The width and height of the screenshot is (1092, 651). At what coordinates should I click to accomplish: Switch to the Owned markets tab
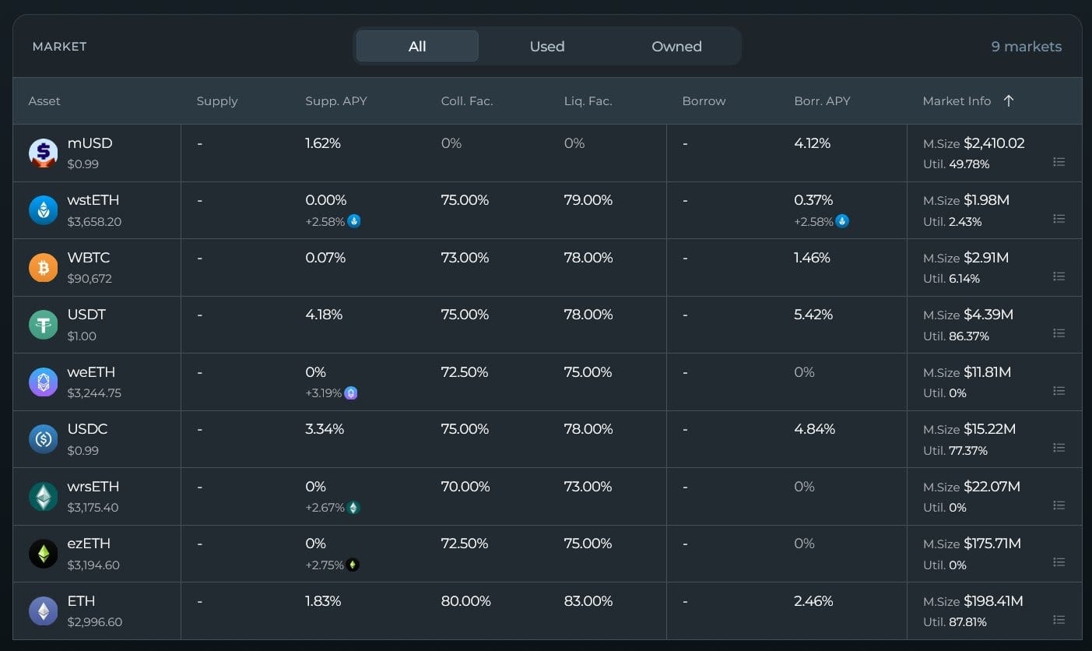click(676, 46)
